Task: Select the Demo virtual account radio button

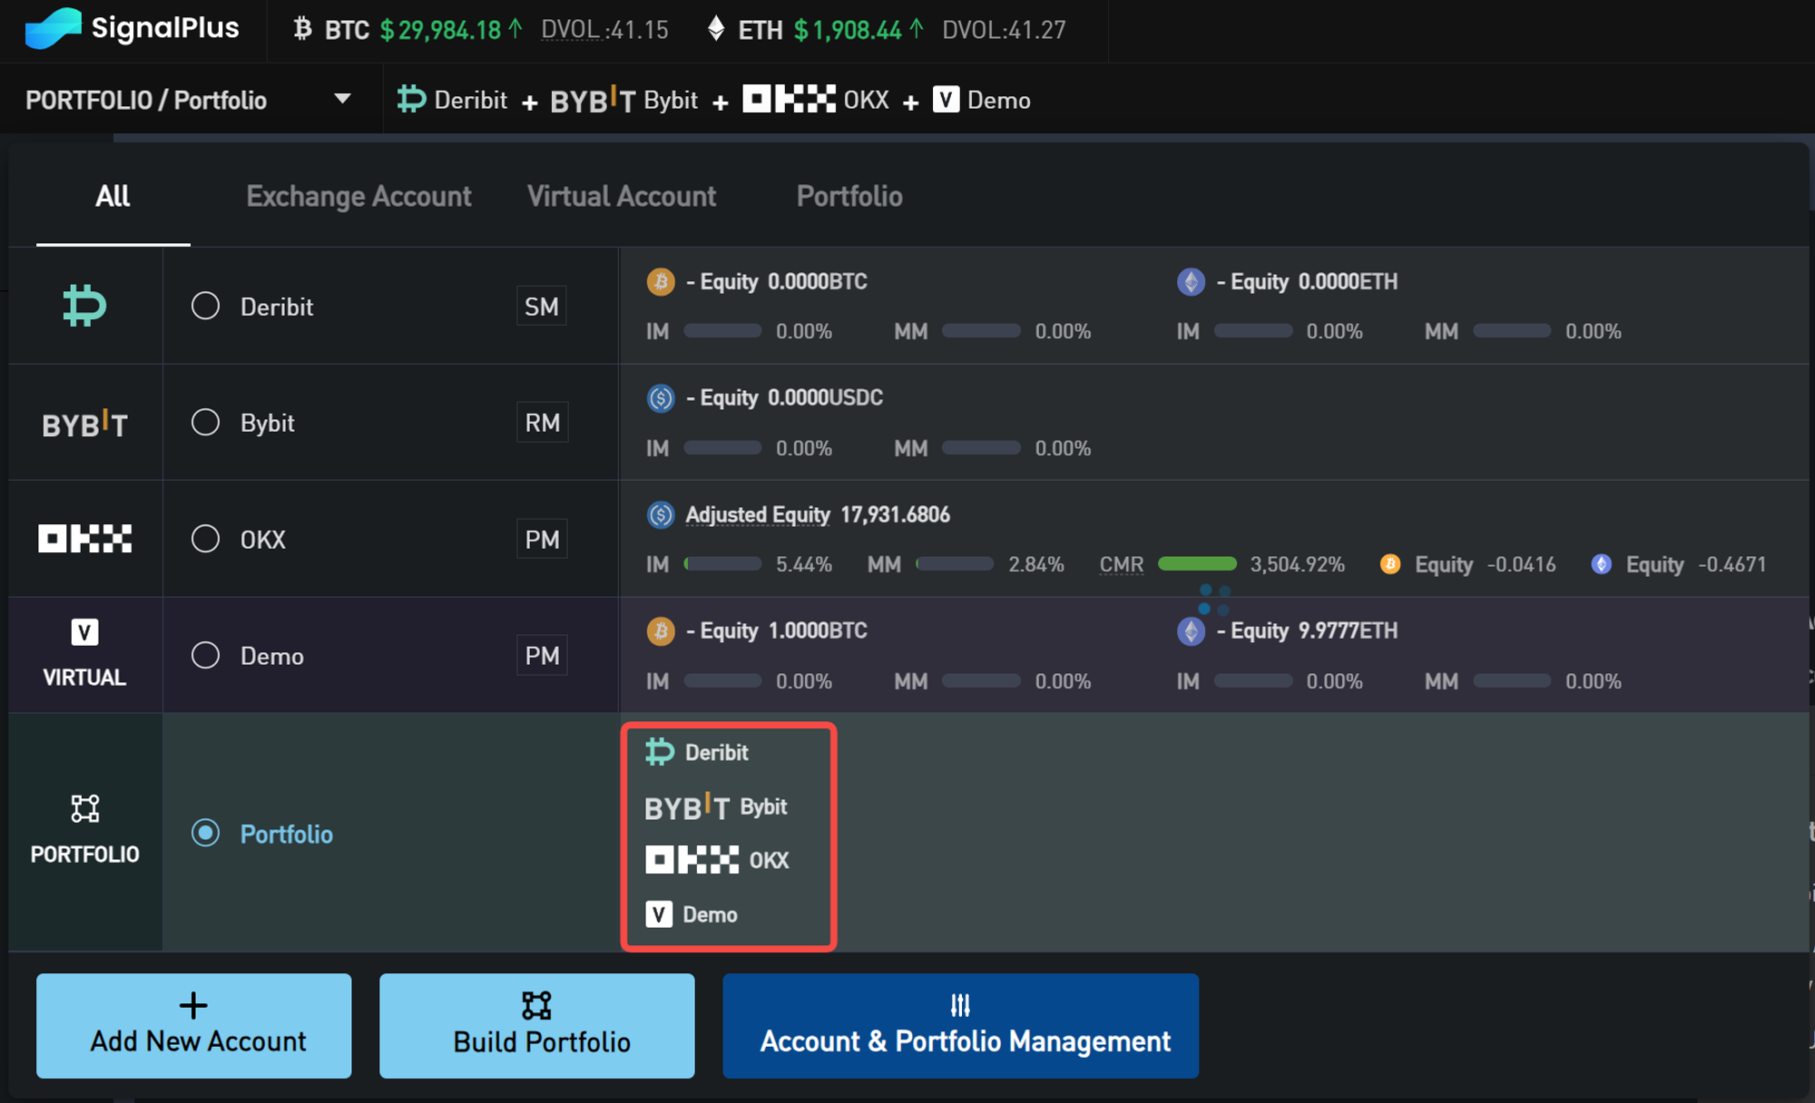Action: [x=206, y=655]
